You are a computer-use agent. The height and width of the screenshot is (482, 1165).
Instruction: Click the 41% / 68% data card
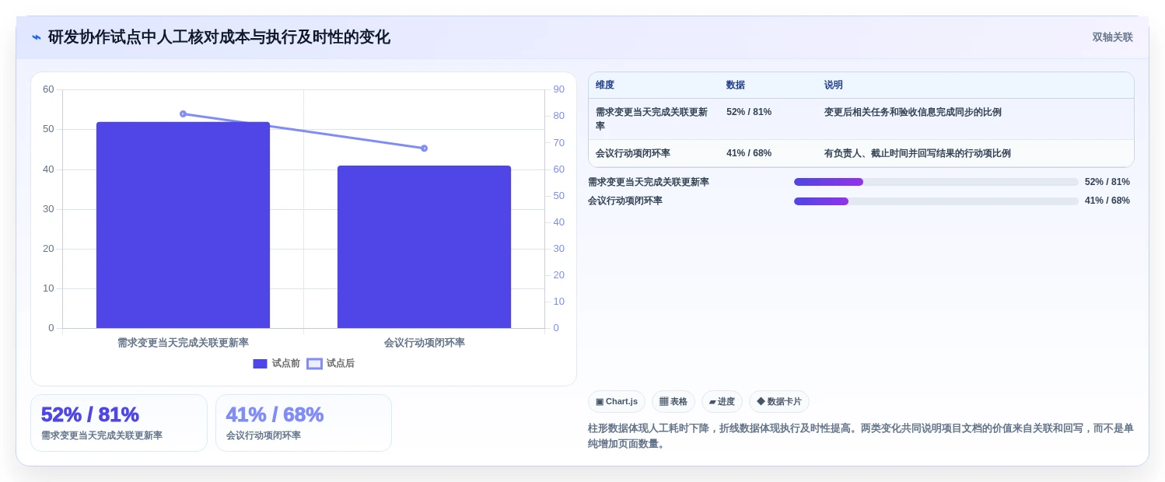click(303, 423)
